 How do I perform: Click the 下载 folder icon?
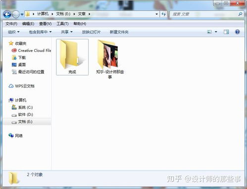pos(14,57)
